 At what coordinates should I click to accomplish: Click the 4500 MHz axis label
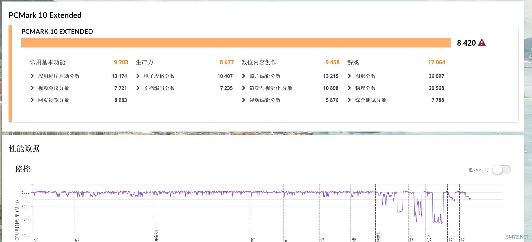[x=26, y=192]
